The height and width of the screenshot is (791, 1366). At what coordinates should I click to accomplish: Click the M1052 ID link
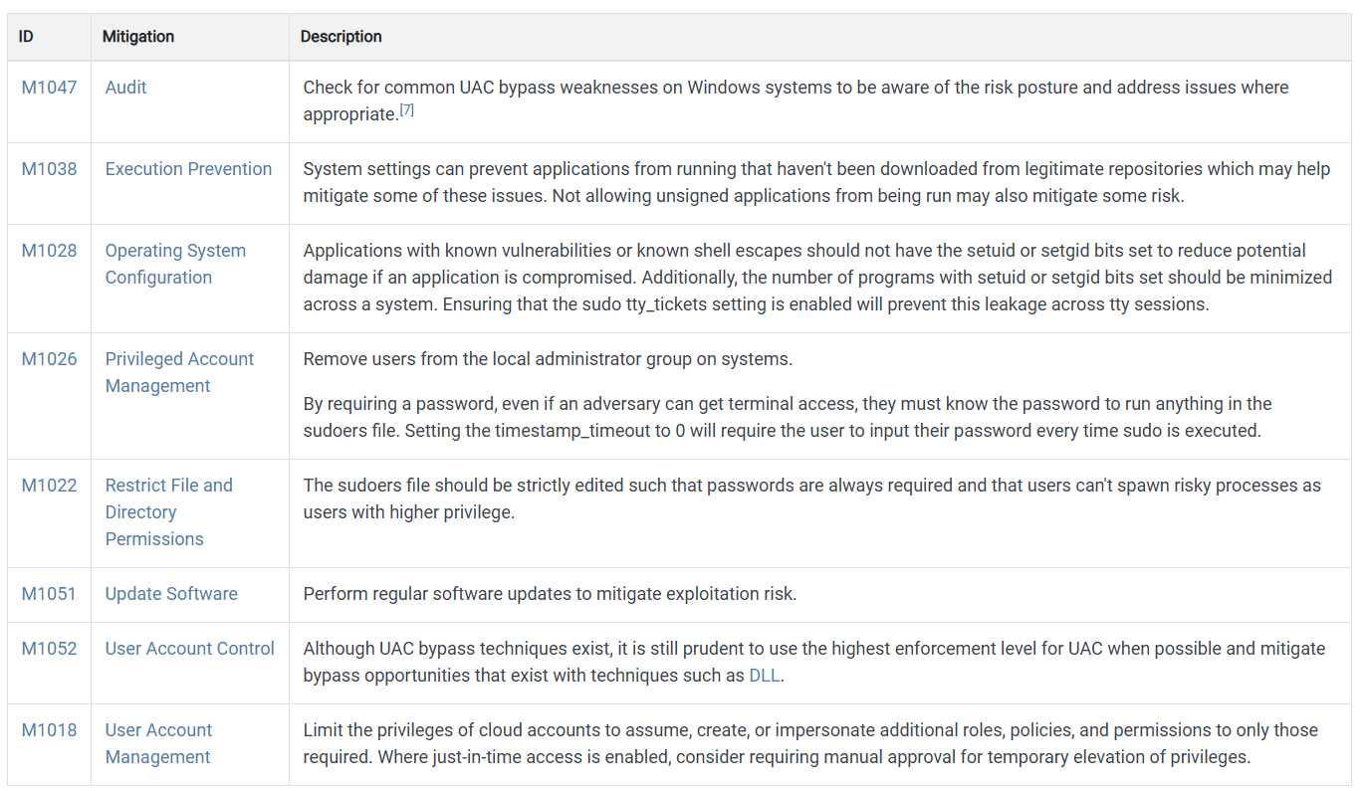pos(49,649)
